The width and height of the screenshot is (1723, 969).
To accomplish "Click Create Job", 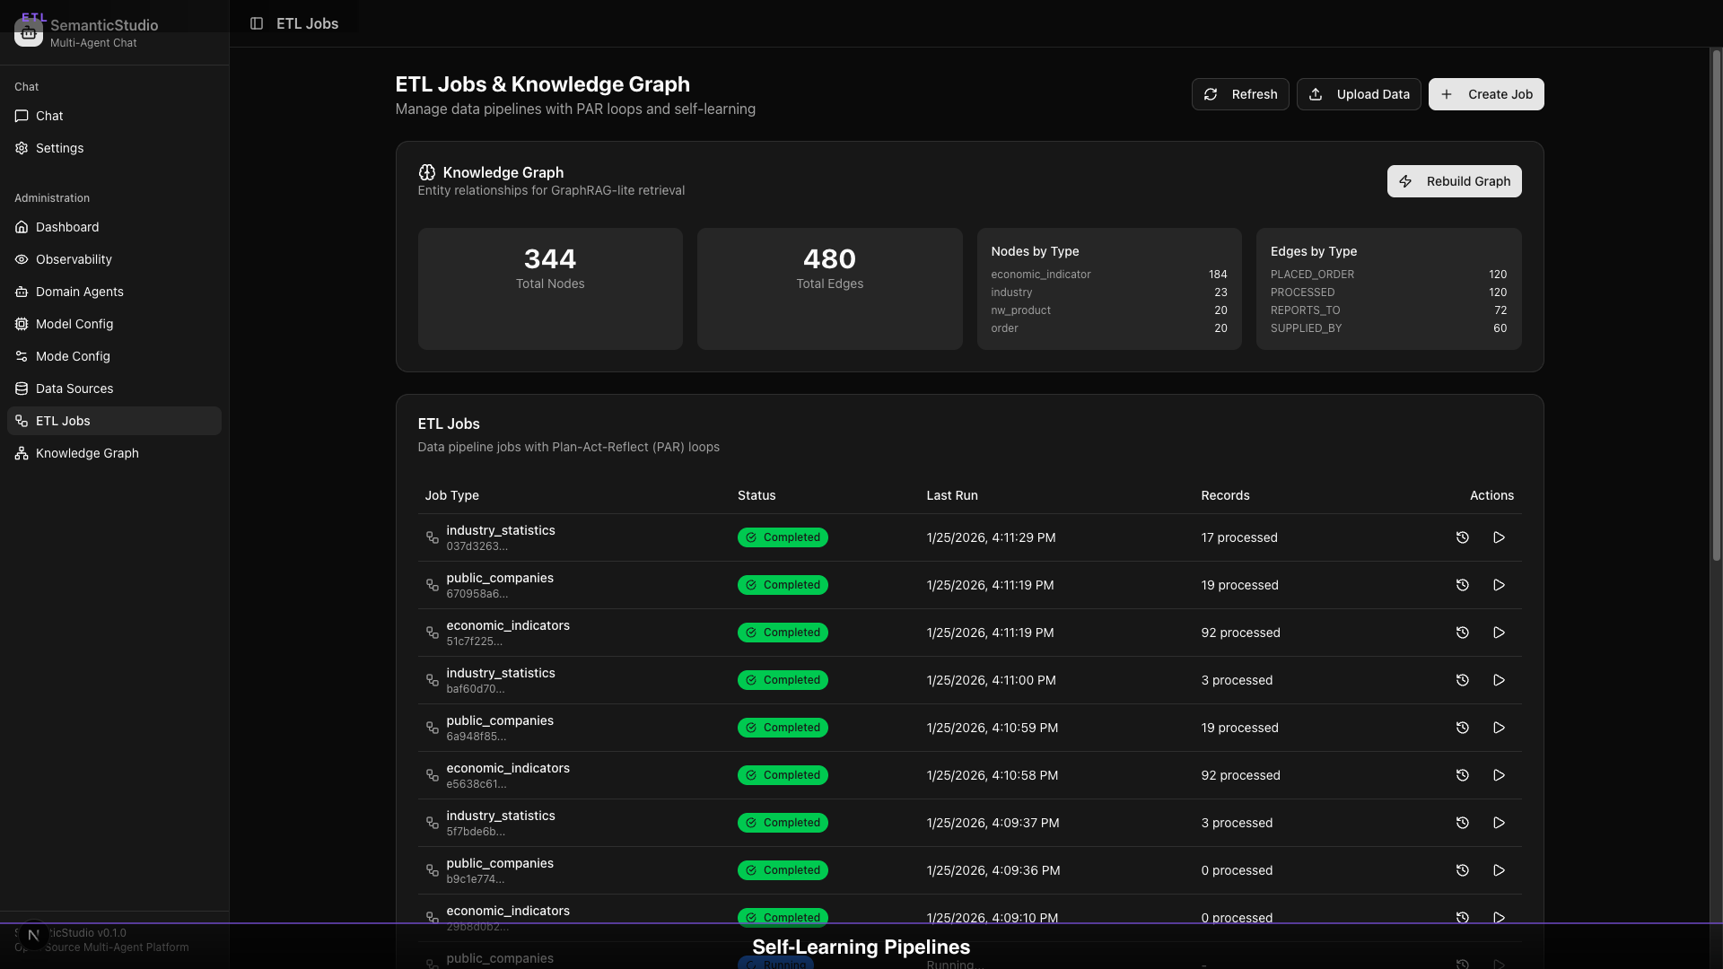I will click(1486, 94).
